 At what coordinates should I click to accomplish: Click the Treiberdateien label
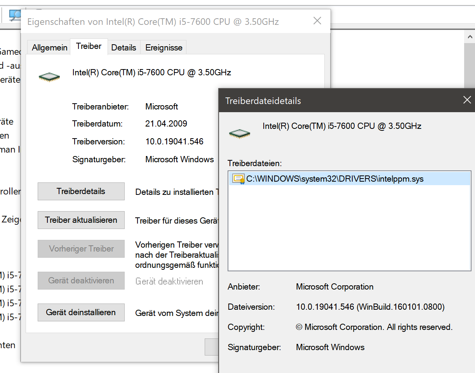pyautogui.click(x=255, y=163)
